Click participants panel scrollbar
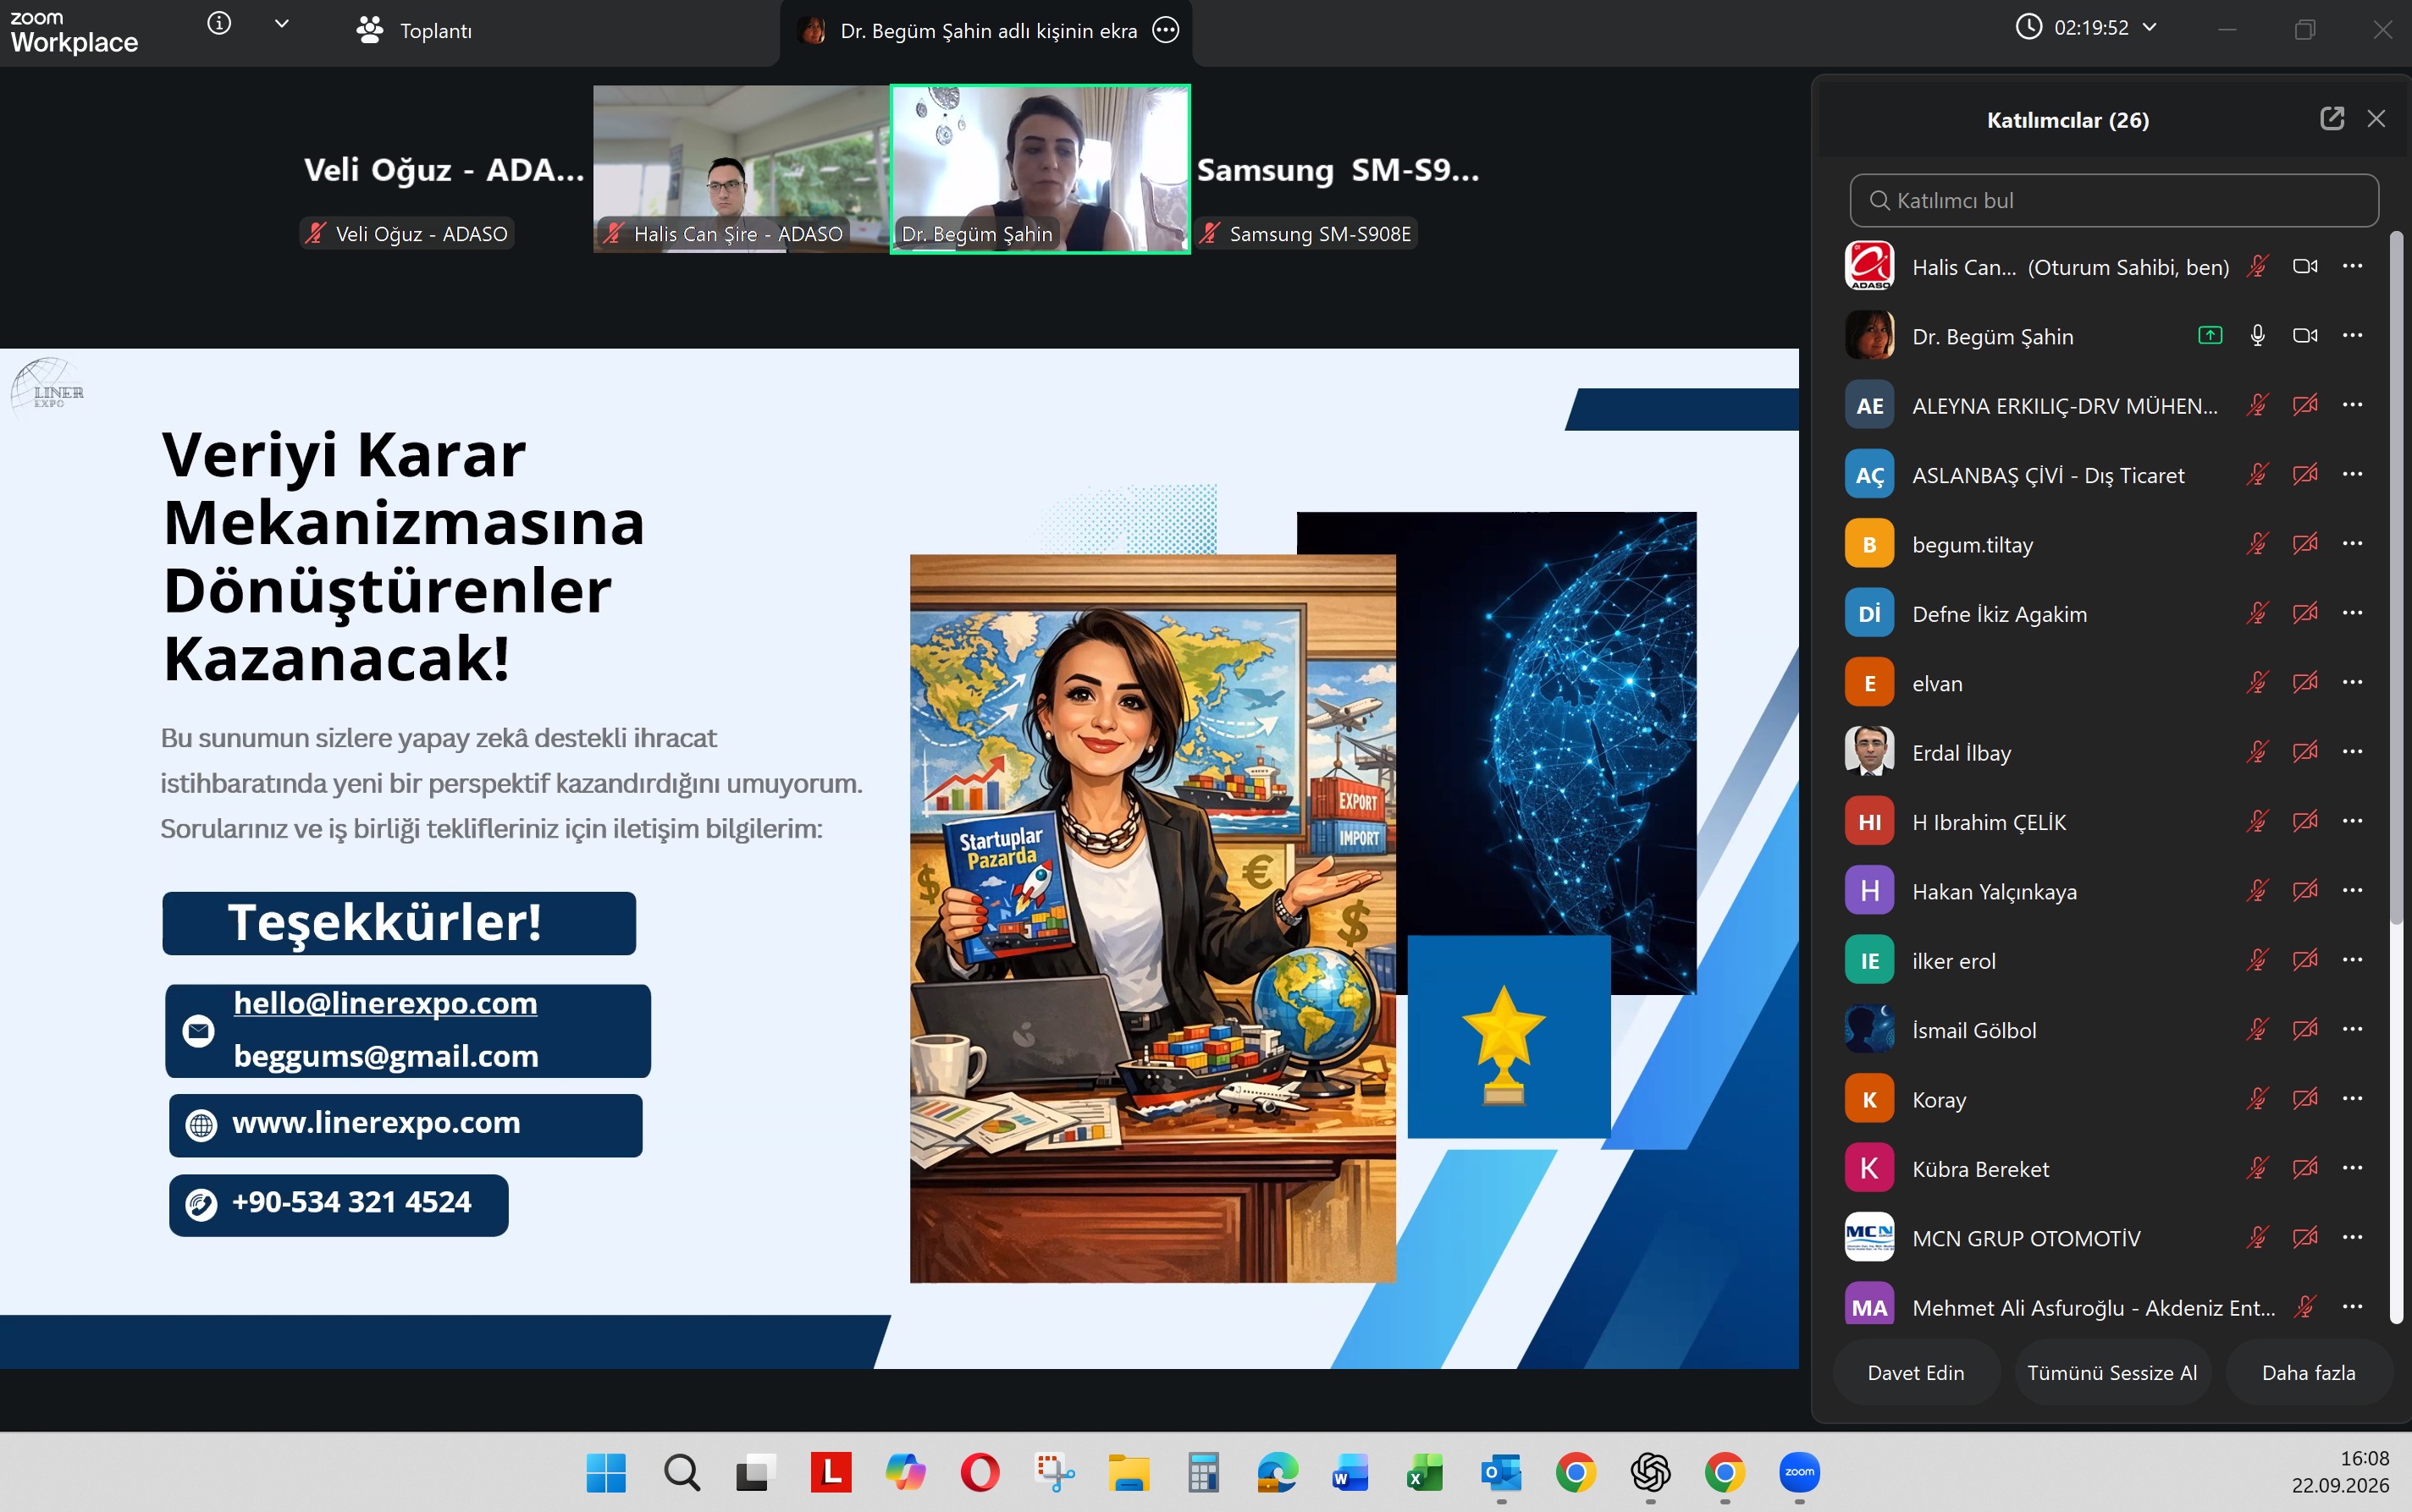 point(2396,578)
